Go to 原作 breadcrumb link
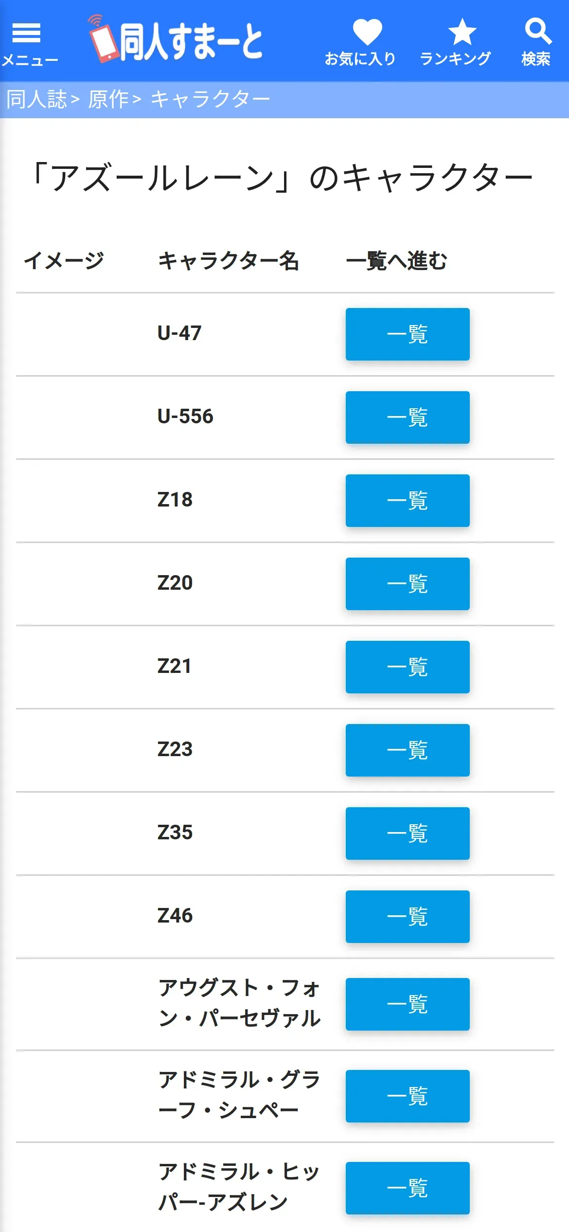Screen dimensions: 569x1232 pos(108,99)
